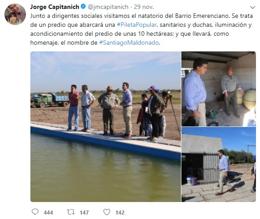This screenshot has width=260, height=219.
Task: Toggle like with the heart icon
Action: coord(107,212)
